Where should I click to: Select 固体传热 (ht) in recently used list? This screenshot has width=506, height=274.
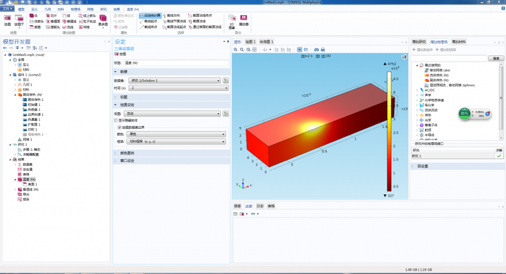point(437,80)
